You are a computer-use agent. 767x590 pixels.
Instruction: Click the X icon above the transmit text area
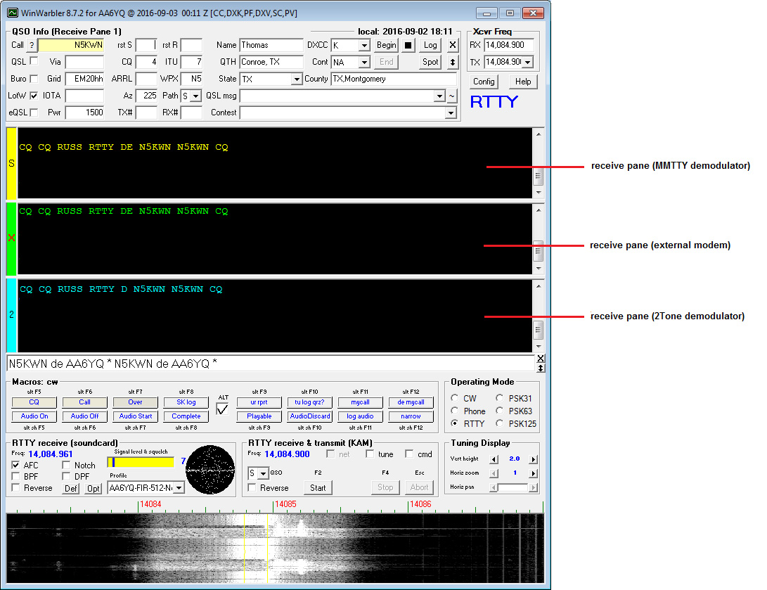coord(541,357)
